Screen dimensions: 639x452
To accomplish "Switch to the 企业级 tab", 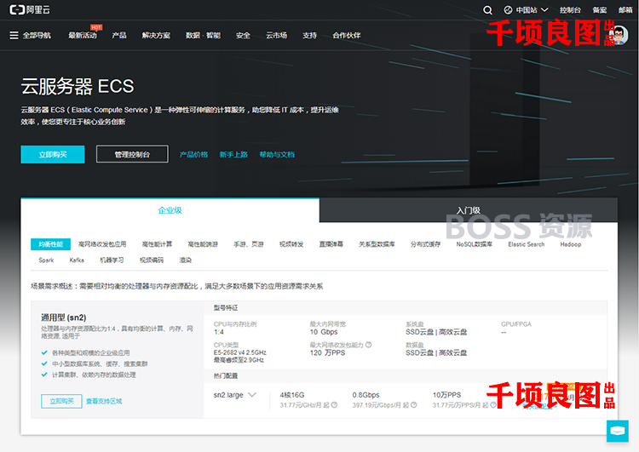I will click(x=170, y=210).
